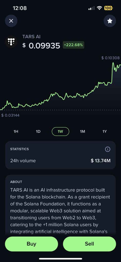Image resolution: width=121 pixels, height=262 pixels.
Task: Tap the +222.68% change badge
Action: pyautogui.click(x=73, y=45)
